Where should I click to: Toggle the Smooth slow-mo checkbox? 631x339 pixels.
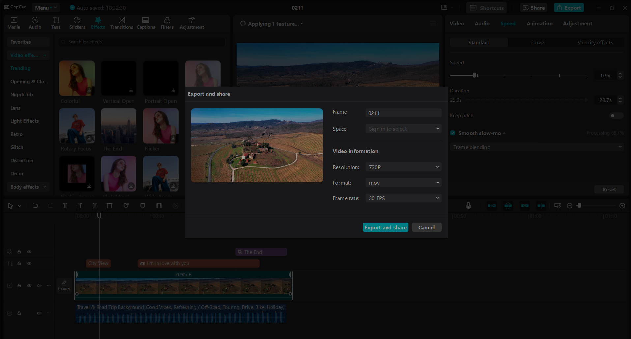tap(453, 133)
